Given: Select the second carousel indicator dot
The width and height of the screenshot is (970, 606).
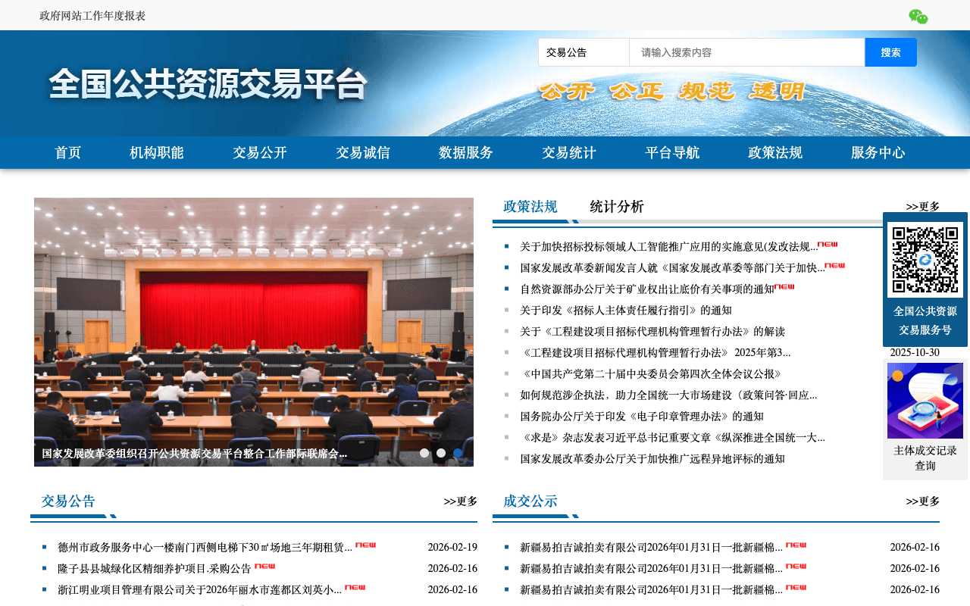Looking at the screenshot, I should 441,452.
